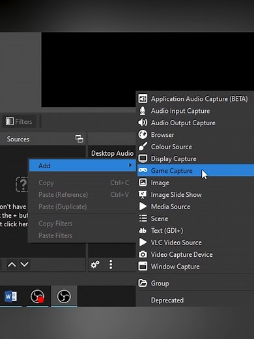This screenshot has height=339, width=254.
Task: Click the Colour Source brush icon
Action: [143, 147]
